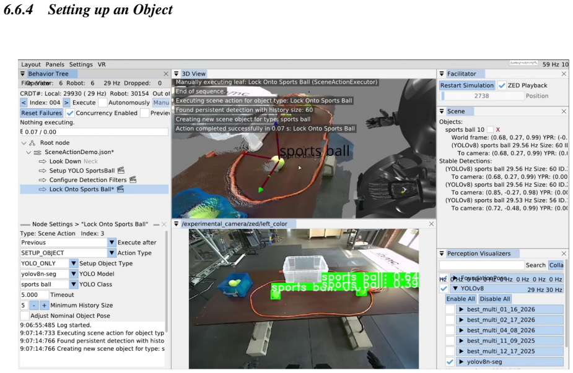Increase Minimum History Size with plus

click(44, 306)
